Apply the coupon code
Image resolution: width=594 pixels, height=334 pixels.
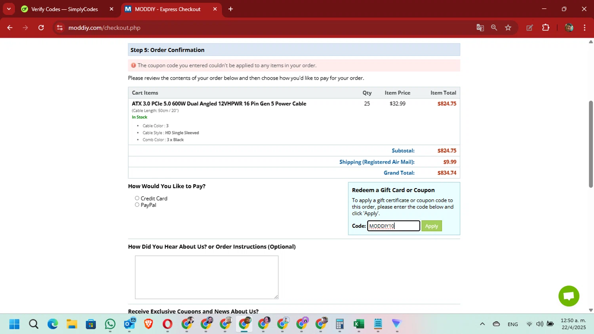pos(432,226)
